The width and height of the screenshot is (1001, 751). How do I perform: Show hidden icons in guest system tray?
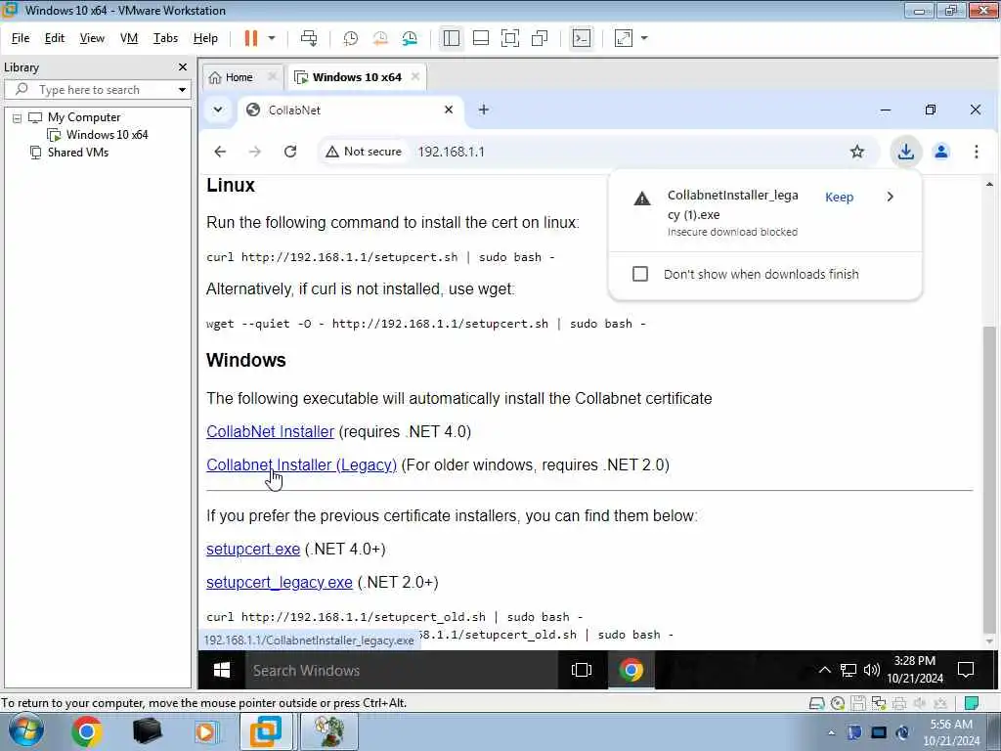tap(824, 670)
